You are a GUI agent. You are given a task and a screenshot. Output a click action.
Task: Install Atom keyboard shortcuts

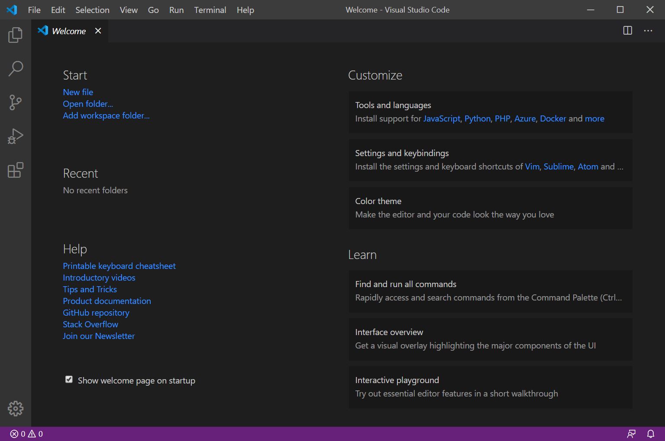pos(588,166)
